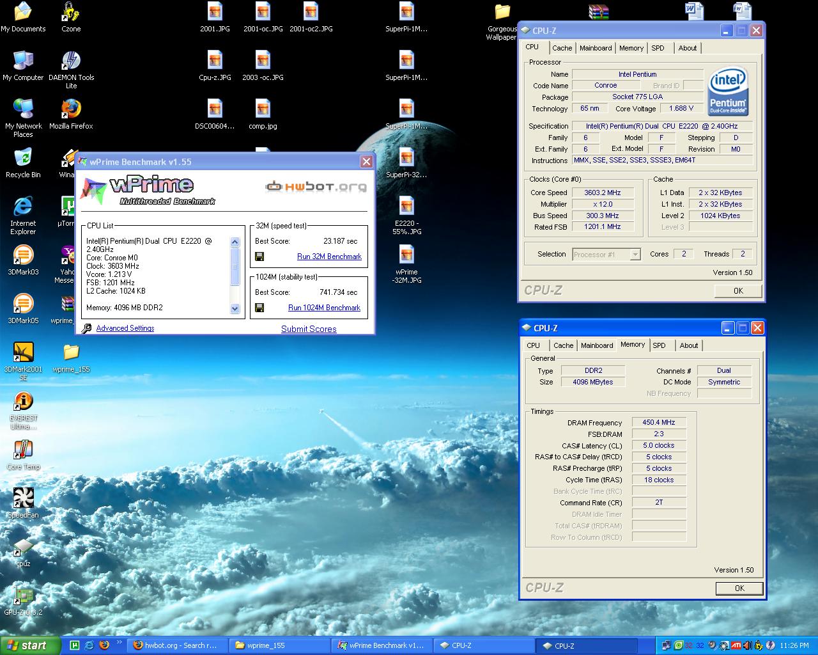The image size is (818, 655).
Task: Open the Windows Start menu
Action: coord(31,645)
